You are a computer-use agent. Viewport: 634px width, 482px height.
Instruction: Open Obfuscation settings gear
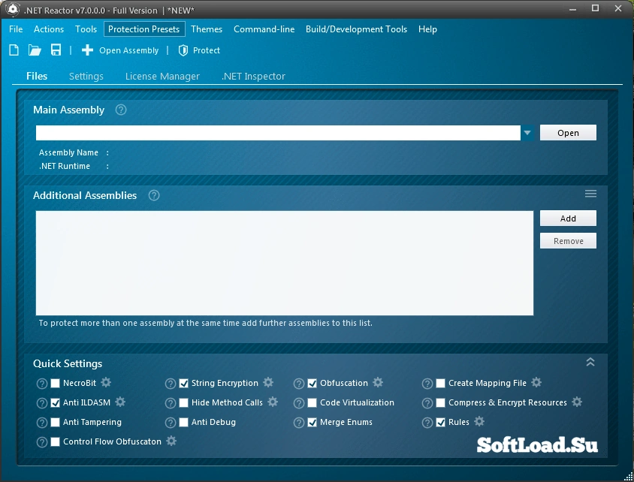(x=378, y=382)
